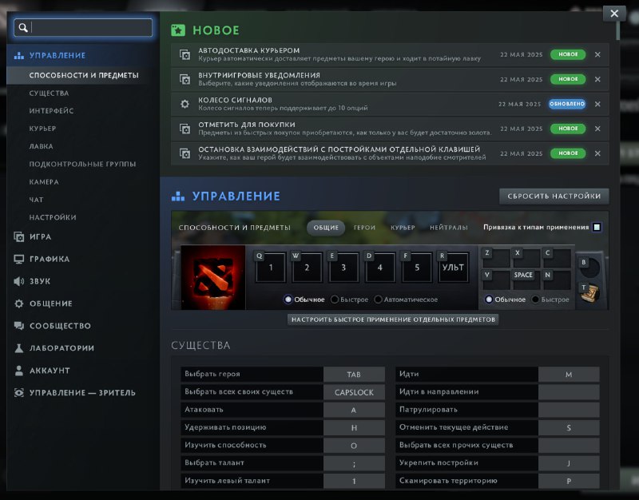Toggle Привязка к типам применения checkbox

597,227
